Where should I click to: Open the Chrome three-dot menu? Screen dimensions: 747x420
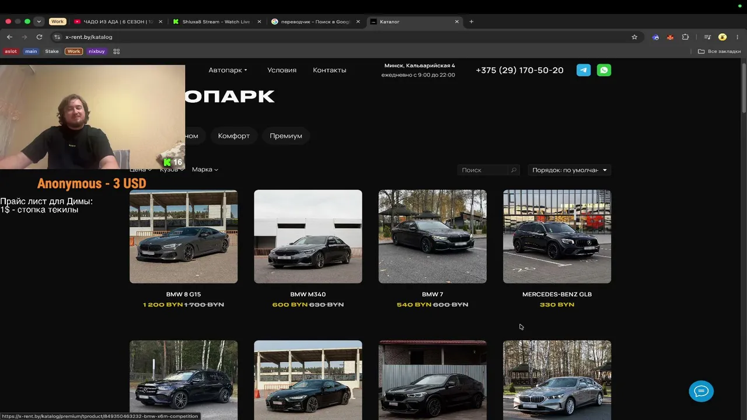click(x=736, y=37)
